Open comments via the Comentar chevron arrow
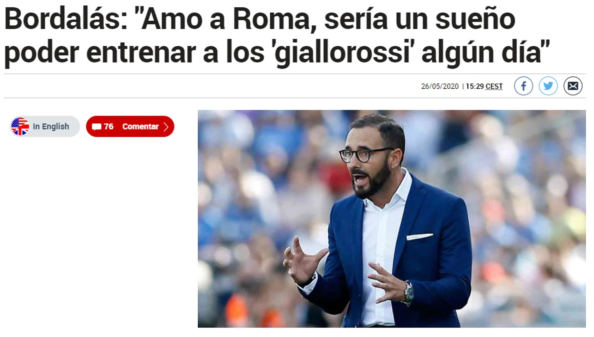Viewport: 594px width, 337px height. [166, 127]
